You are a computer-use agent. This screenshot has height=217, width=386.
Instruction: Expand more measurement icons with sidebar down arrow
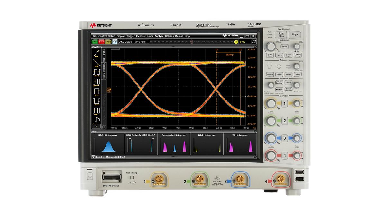click(96, 126)
